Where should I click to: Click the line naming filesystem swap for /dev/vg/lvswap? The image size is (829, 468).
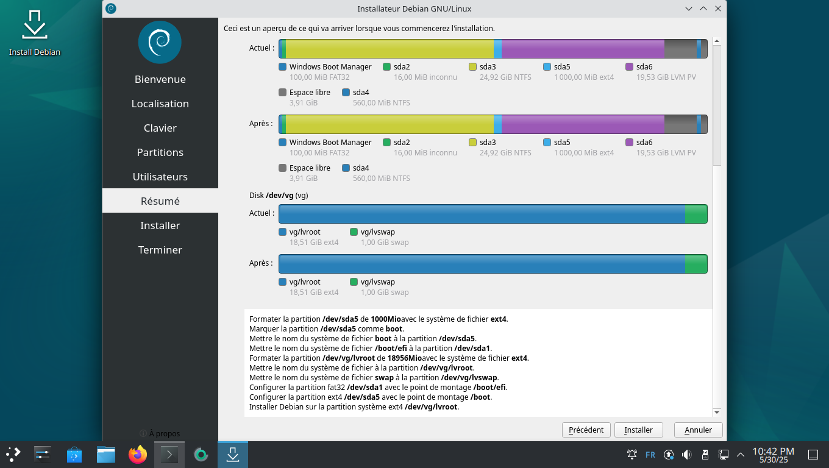[374, 377]
